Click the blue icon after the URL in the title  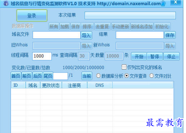point(163,3)
